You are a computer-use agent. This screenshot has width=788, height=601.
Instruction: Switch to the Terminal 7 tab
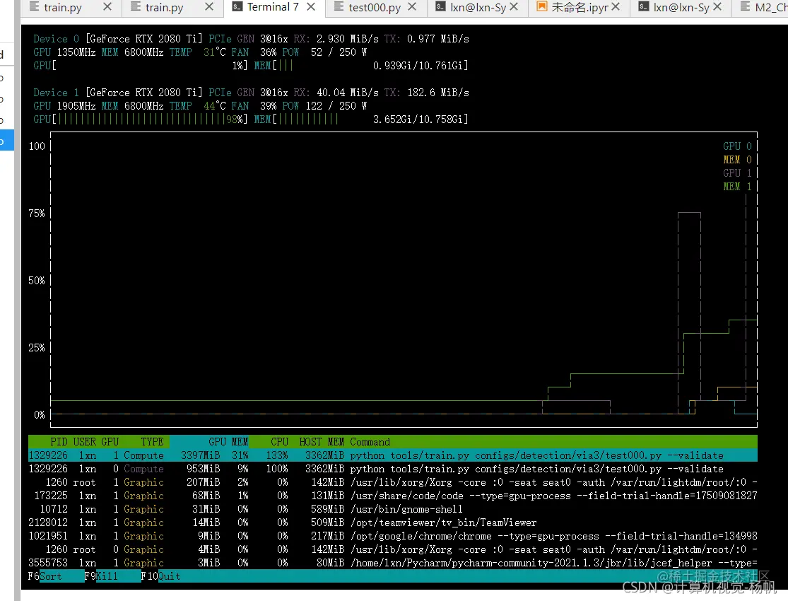(x=273, y=7)
